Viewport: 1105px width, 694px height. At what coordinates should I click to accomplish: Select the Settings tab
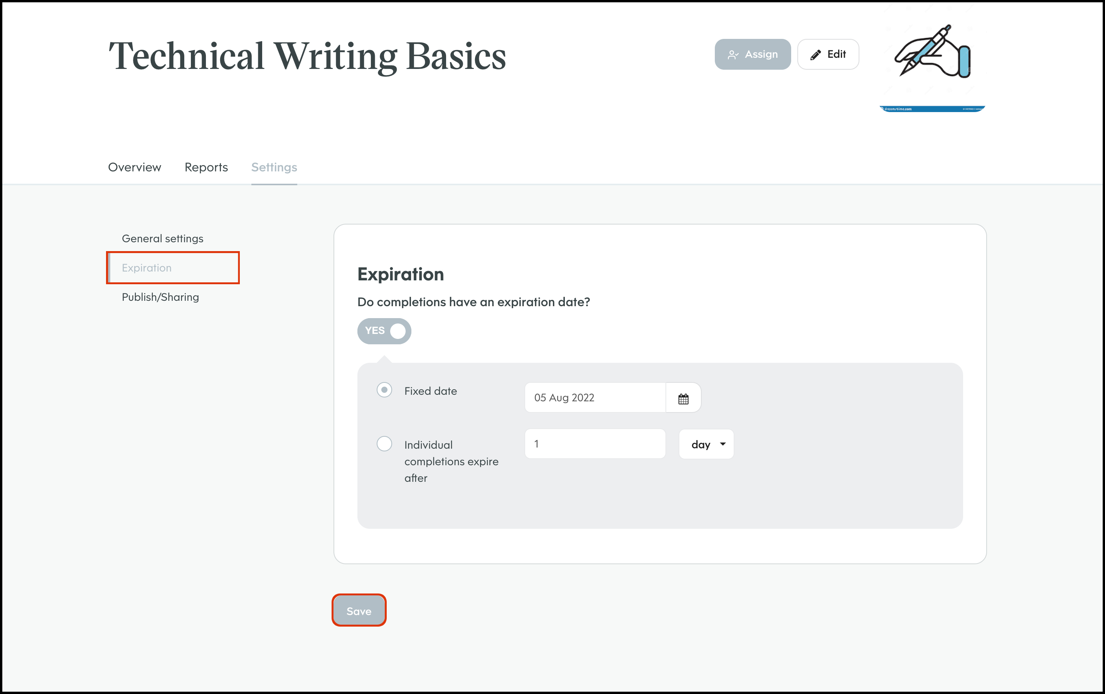274,167
